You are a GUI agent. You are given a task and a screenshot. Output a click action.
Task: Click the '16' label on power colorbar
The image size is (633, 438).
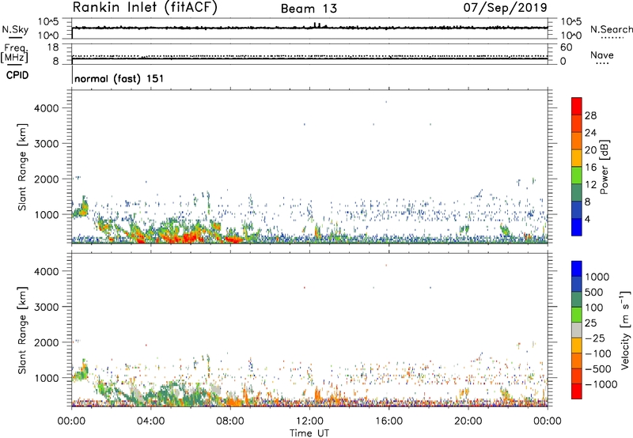[x=590, y=168]
